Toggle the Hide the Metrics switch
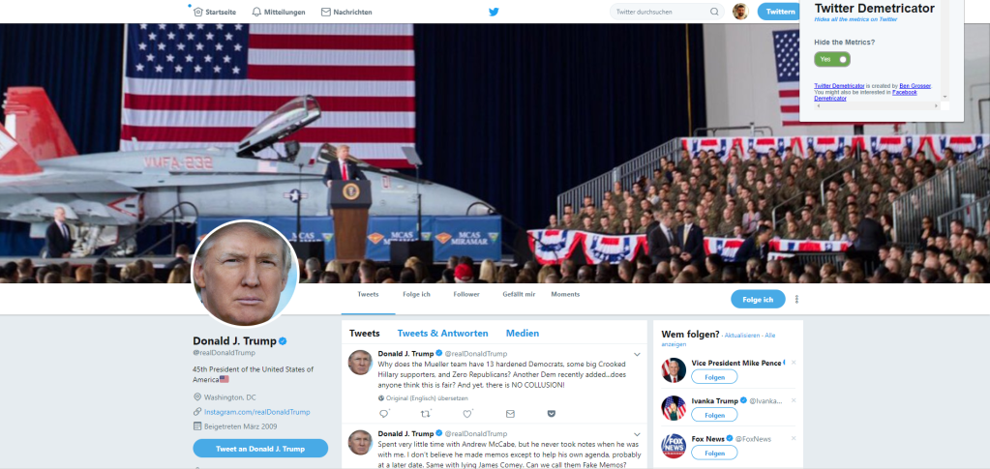The image size is (990, 469). [832, 59]
